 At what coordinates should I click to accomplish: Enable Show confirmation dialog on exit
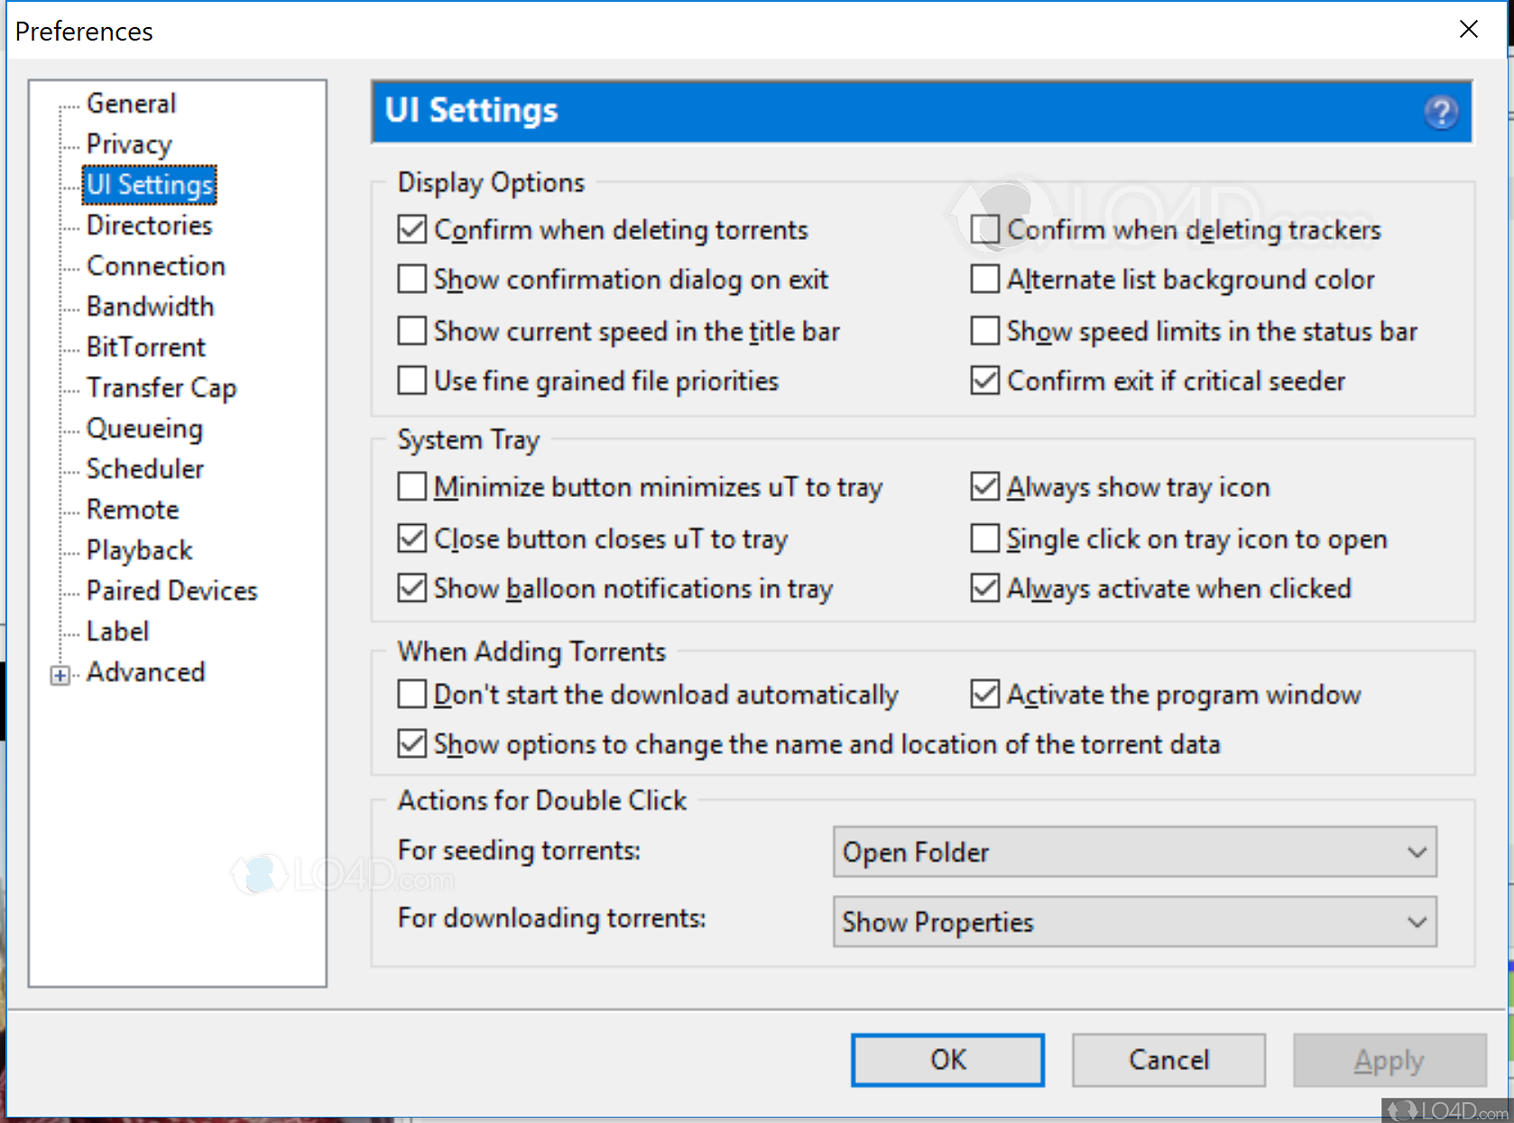[412, 280]
